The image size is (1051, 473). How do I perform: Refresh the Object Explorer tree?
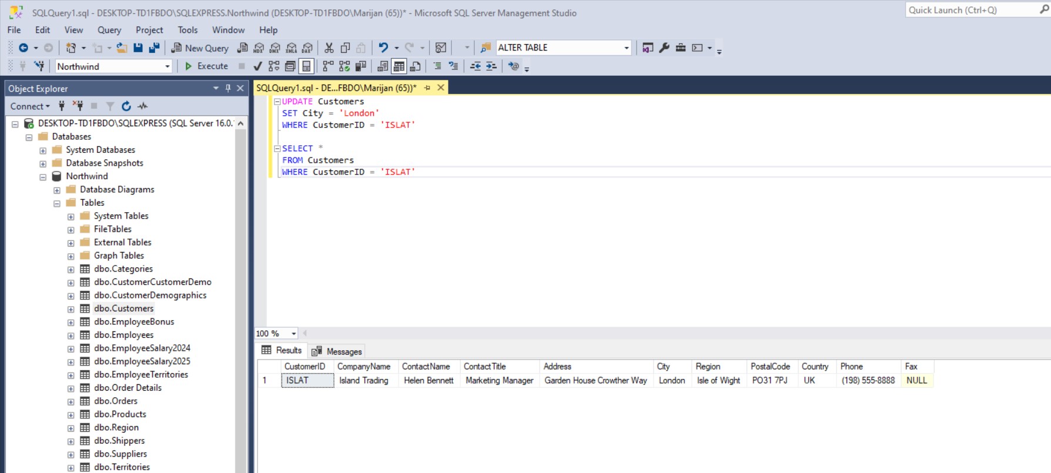126,106
